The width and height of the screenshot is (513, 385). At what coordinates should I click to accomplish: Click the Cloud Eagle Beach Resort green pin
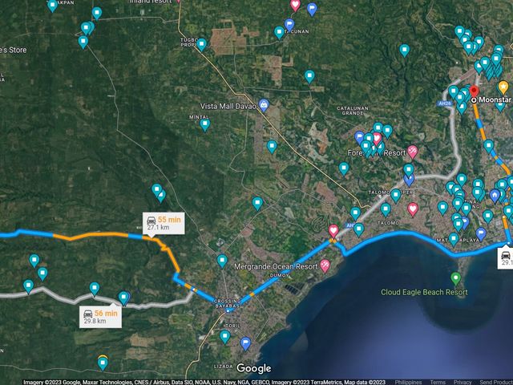[455, 278]
